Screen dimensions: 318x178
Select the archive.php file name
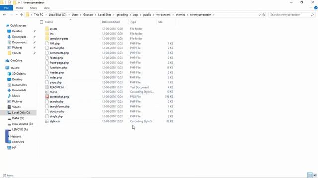coord(57,48)
